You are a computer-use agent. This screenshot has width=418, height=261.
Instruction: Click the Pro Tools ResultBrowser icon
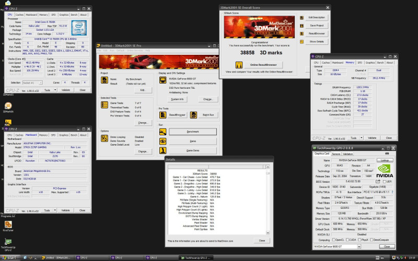tap(162, 115)
